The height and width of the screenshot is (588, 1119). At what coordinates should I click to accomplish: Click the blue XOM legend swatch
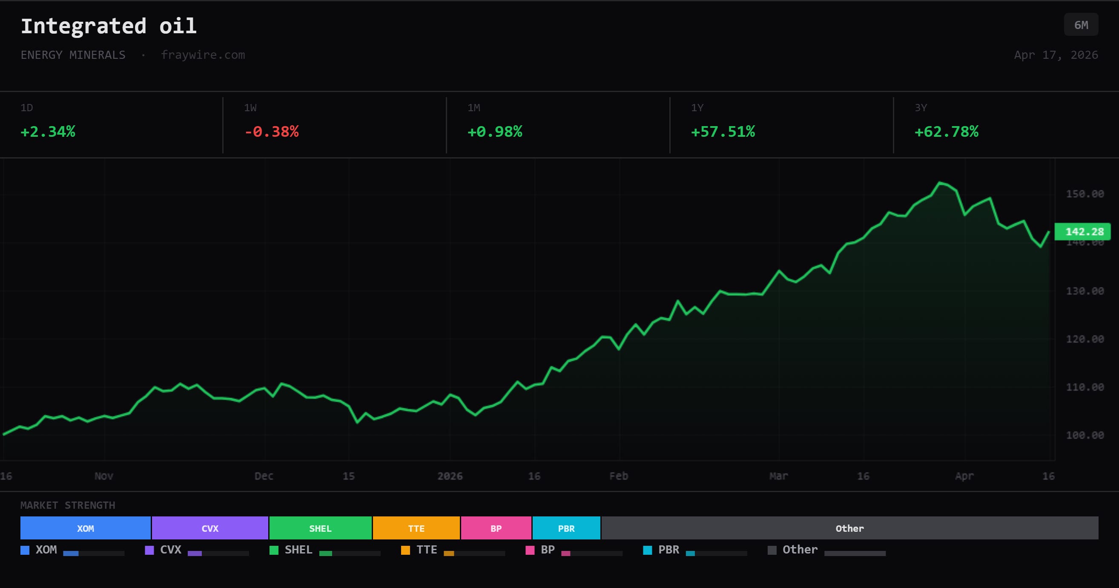(25, 550)
